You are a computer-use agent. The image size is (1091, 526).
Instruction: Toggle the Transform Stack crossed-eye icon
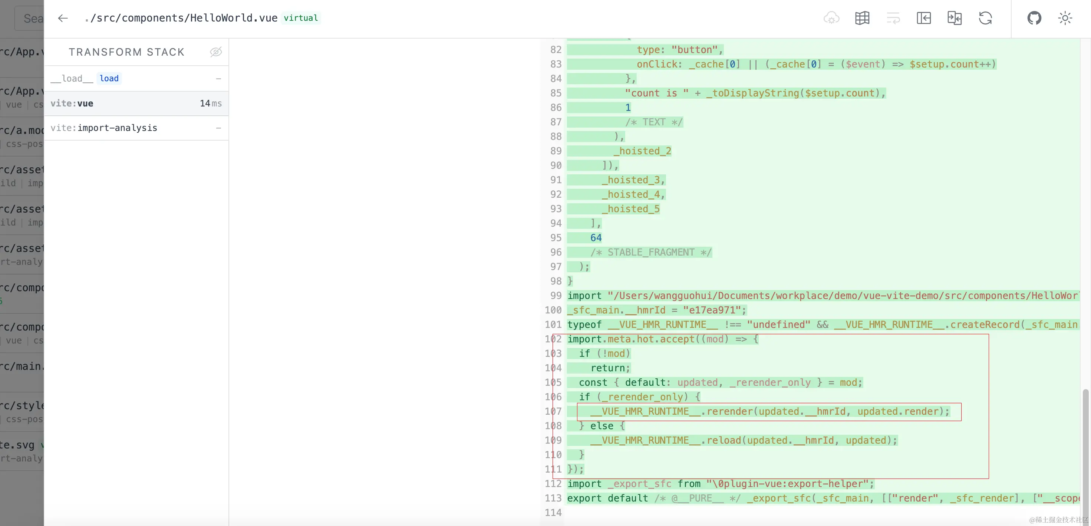(216, 52)
